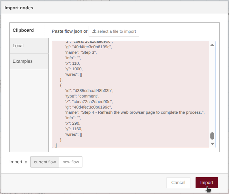Image resolution: width=229 pixels, height=194 pixels.
Task: Switch to the Local tab
Action: [x=29, y=46]
